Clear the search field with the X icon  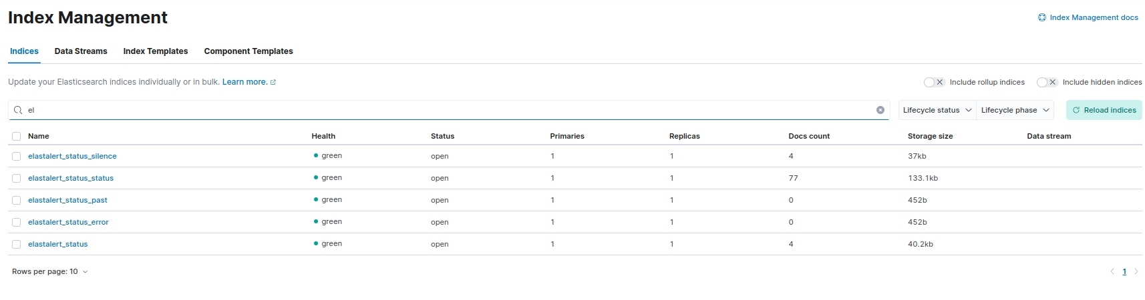click(x=880, y=110)
